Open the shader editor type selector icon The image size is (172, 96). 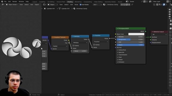45,5
